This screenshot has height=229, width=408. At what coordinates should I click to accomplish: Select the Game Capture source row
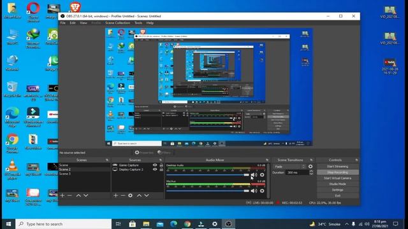point(138,165)
